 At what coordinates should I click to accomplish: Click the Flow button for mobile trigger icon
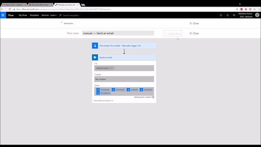[x=95, y=46]
